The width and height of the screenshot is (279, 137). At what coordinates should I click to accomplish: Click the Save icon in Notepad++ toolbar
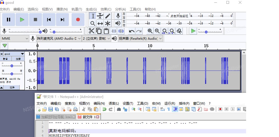[x=51, y=109]
